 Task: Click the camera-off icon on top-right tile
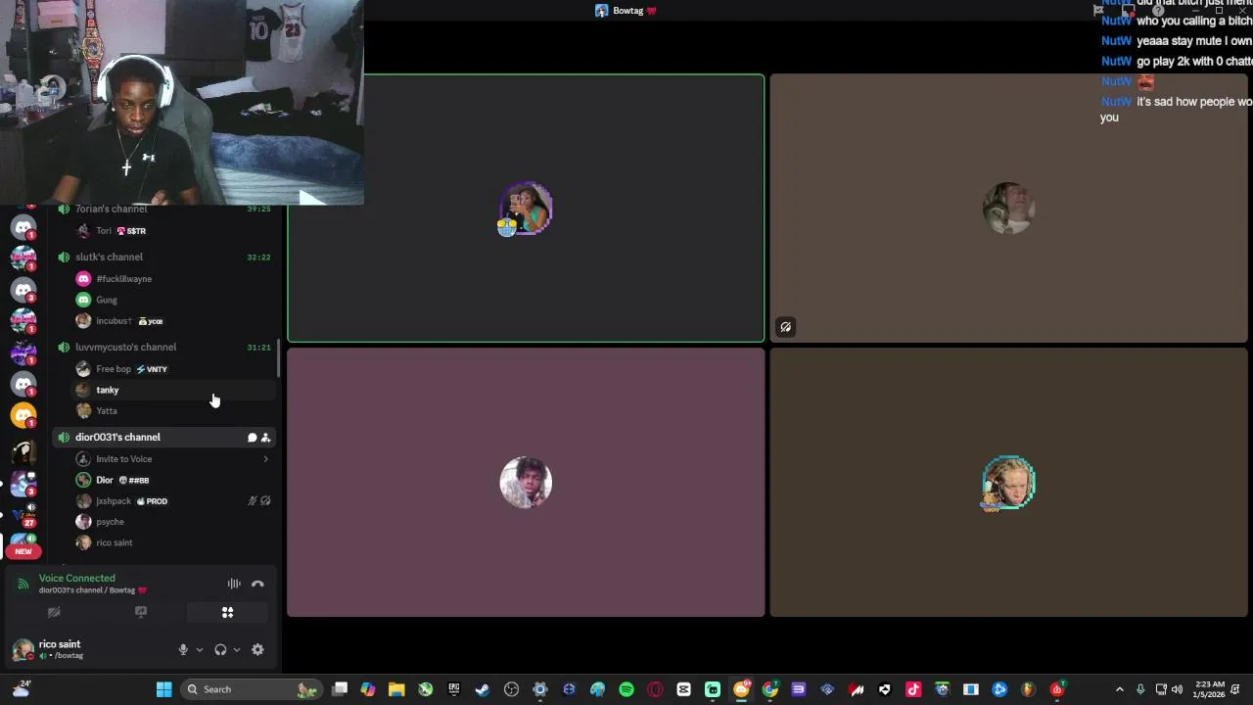785,327
